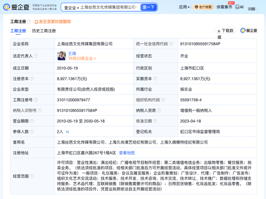Click the help icon beside 纳税人识别号
The image size is (266, 199).
coord(40,111)
